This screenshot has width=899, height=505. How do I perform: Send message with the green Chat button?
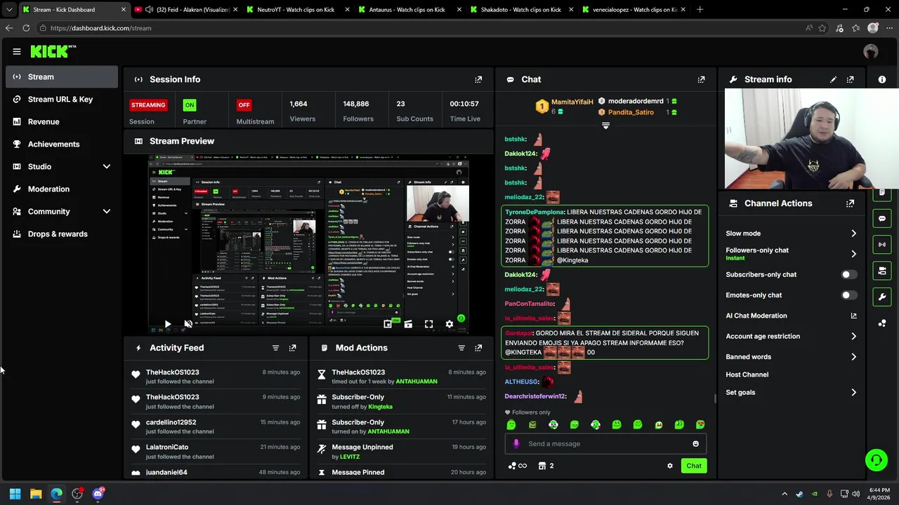tap(694, 466)
